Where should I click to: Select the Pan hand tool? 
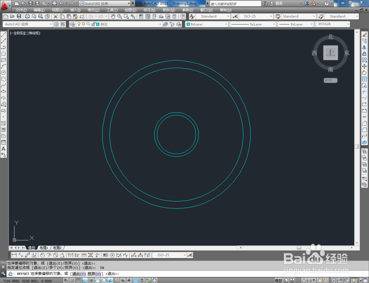tap(113, 16)
